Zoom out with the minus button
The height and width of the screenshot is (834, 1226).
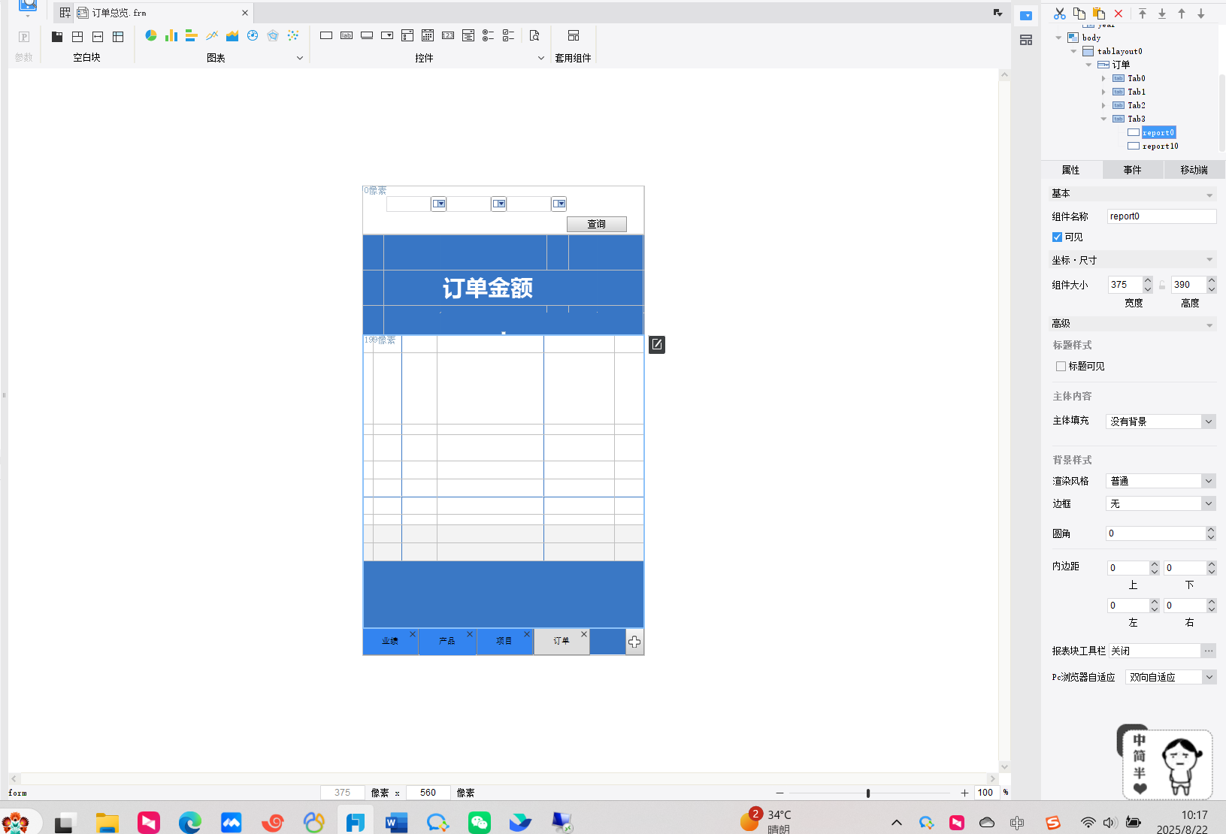click(779, 793)
